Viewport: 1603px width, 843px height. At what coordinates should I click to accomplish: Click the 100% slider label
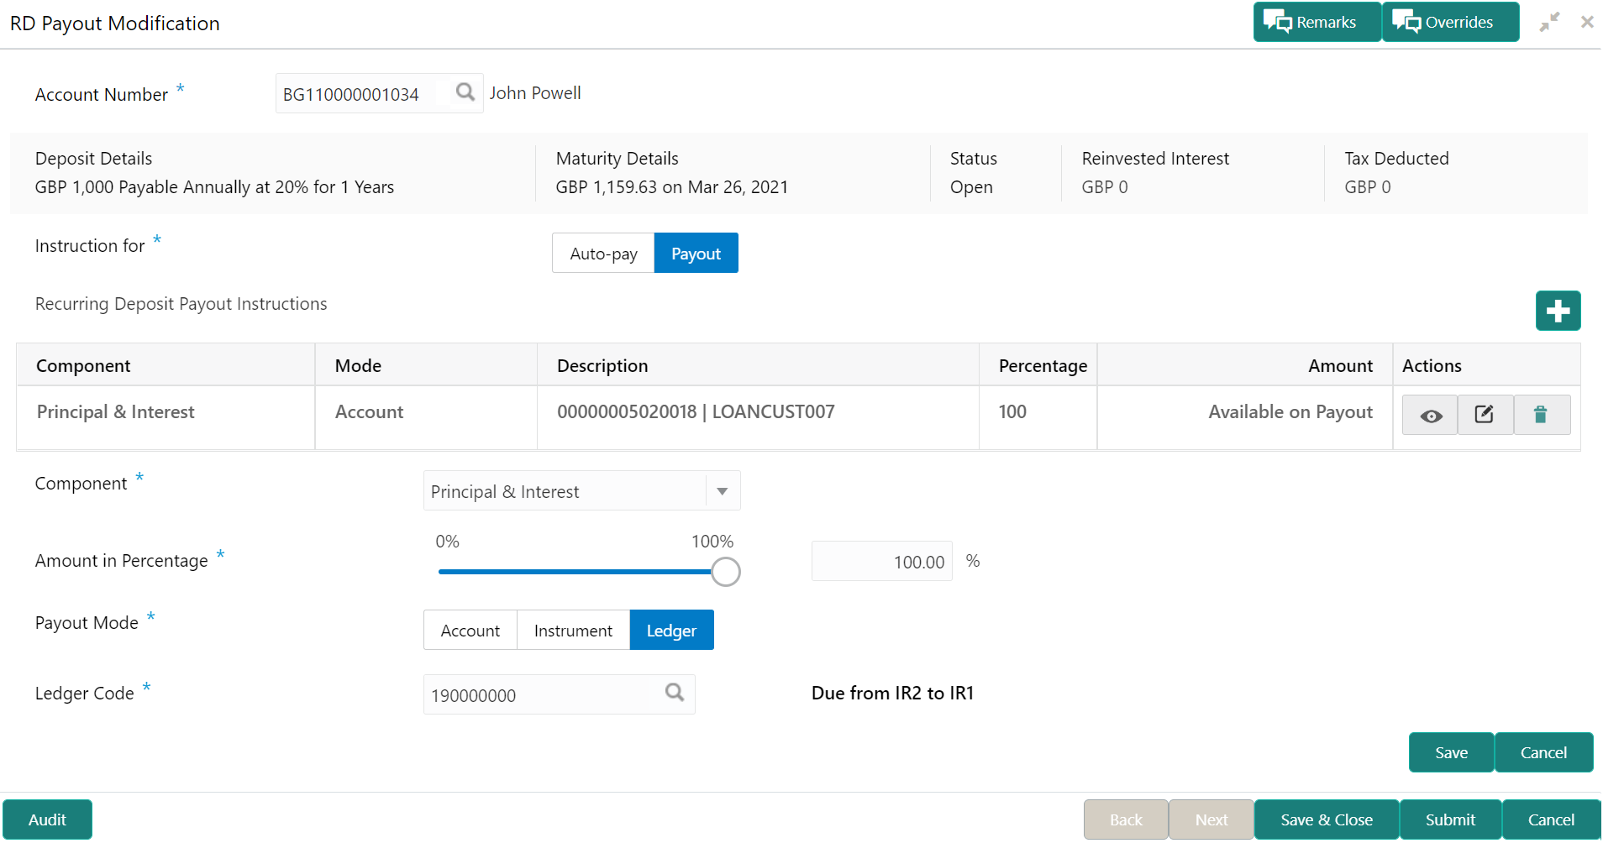[x=712, y=542]
